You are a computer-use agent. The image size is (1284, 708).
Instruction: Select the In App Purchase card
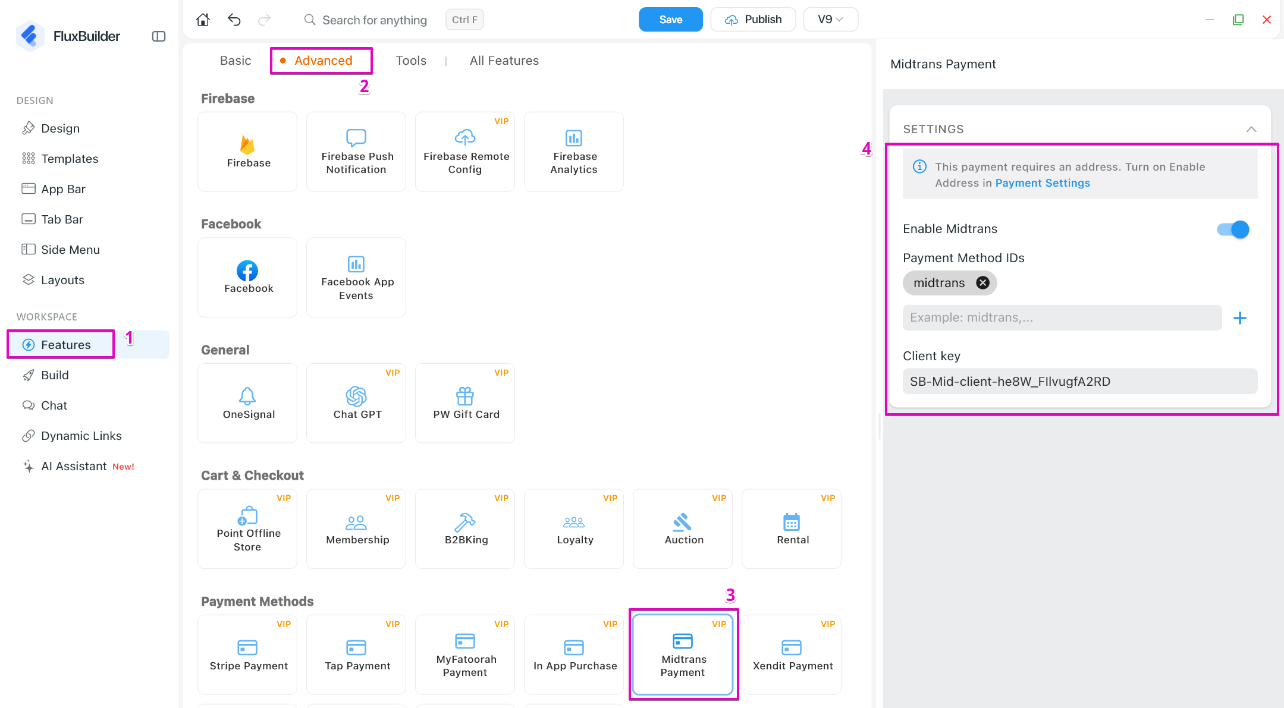(574, 654)
